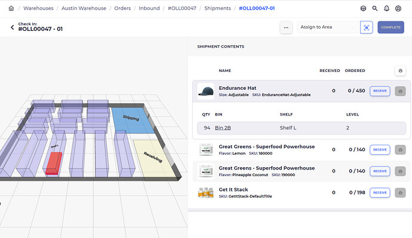
Task: Open the Assign to Area dropdown
Action: (x=328, y=27)
